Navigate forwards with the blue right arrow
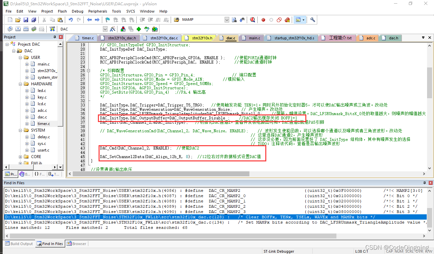 pos(97,20)
